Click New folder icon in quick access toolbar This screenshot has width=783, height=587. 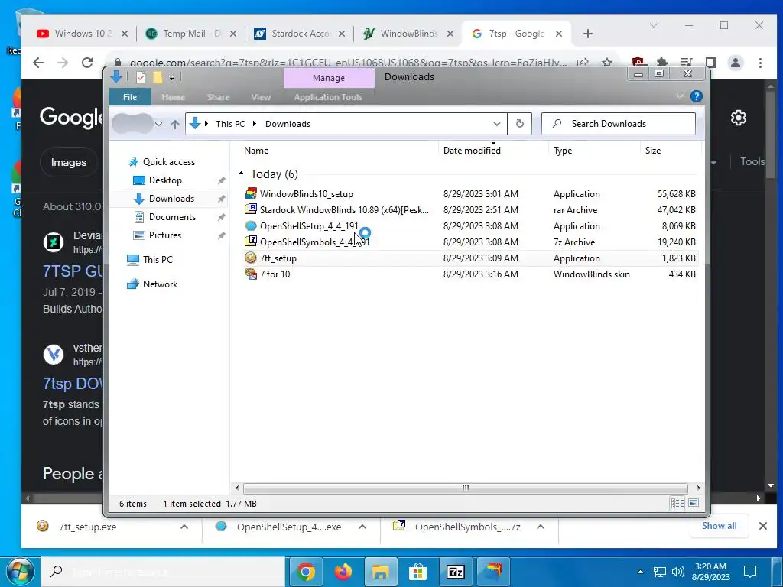point(158,77)
